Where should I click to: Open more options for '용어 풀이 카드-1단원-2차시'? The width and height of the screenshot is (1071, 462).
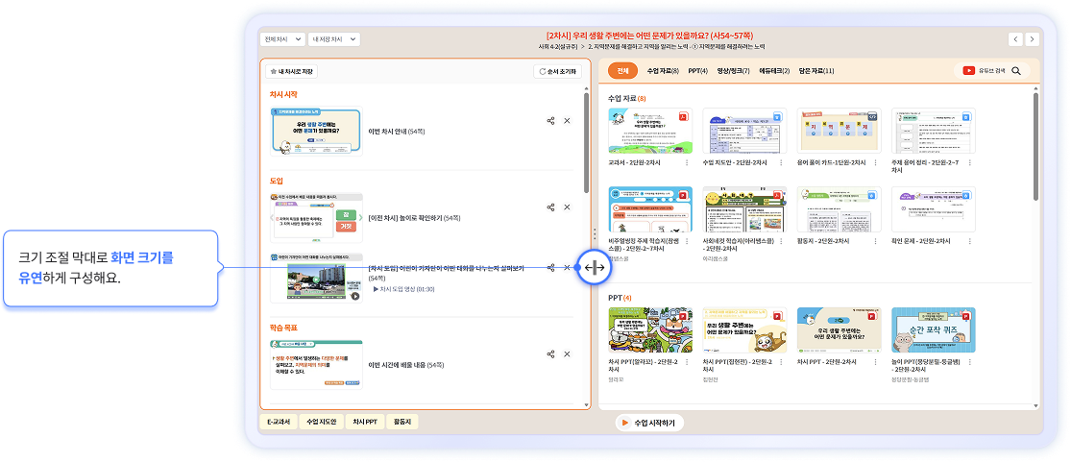(876, 162)
